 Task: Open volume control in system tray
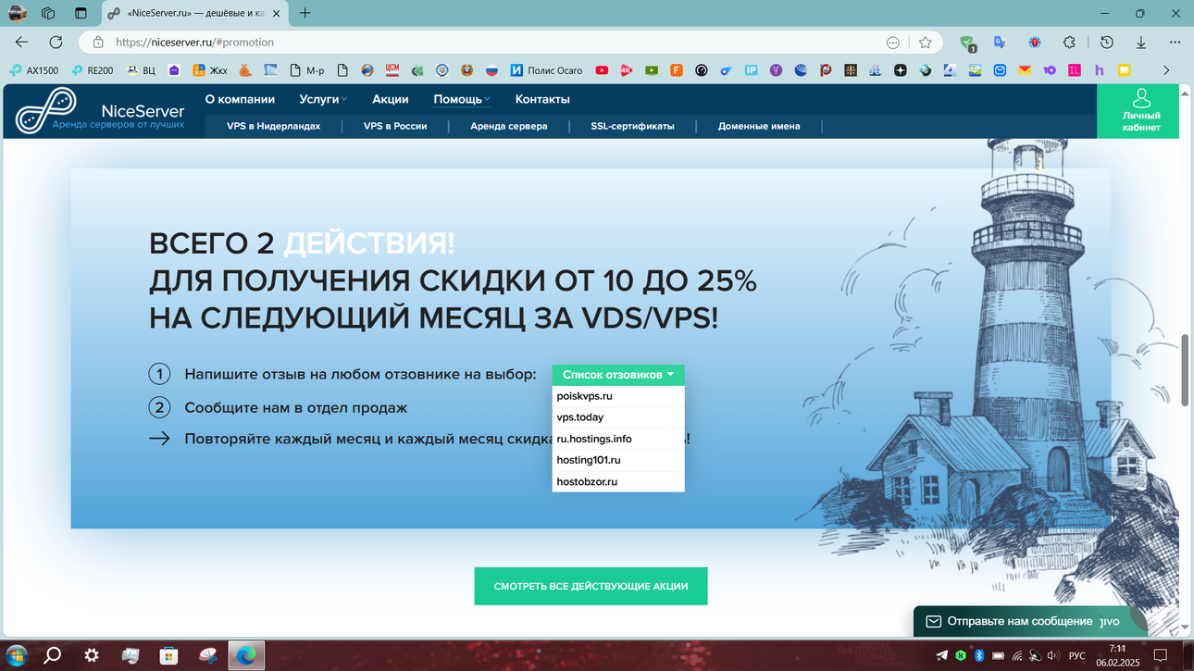1052,655
